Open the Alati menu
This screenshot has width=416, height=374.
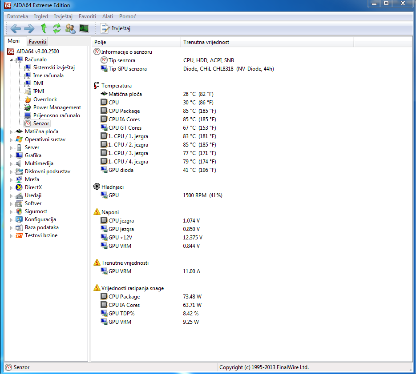(x=108, y=16)
